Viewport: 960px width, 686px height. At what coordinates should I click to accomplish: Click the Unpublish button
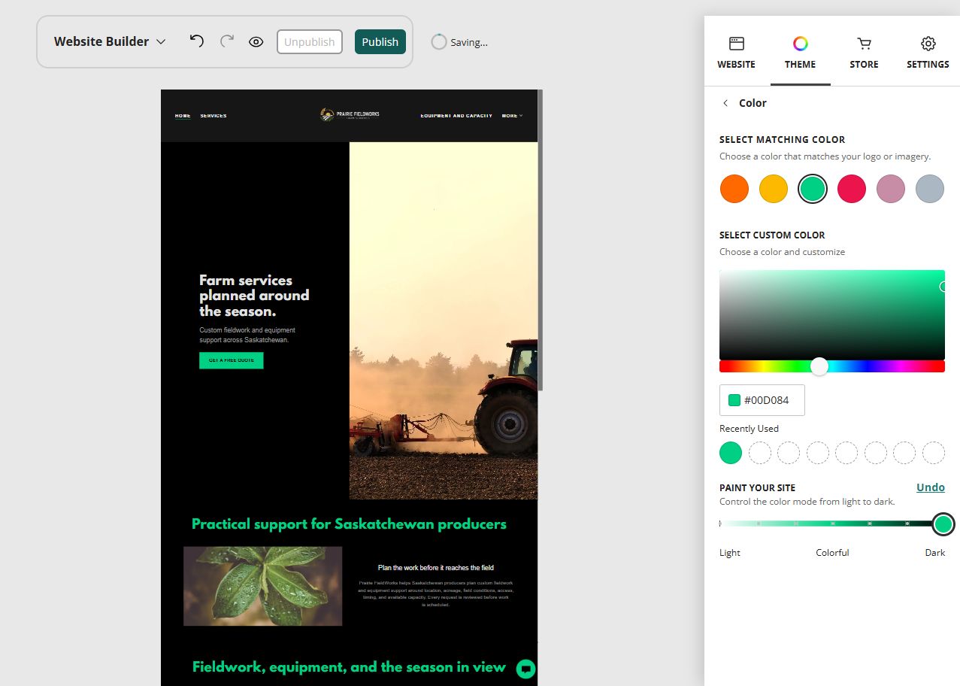click(x=310, y=42)
